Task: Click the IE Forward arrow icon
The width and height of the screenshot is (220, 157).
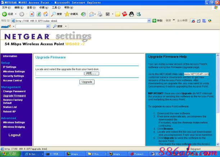Action: pyautogui.click(x=22, y=14)
